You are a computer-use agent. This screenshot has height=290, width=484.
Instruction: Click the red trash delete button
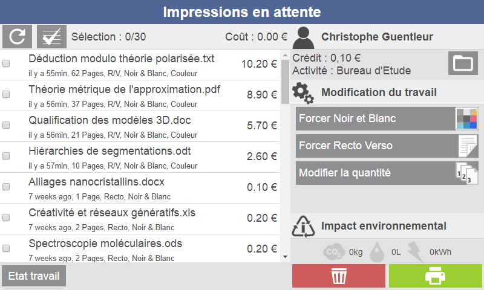coord(339,275)
